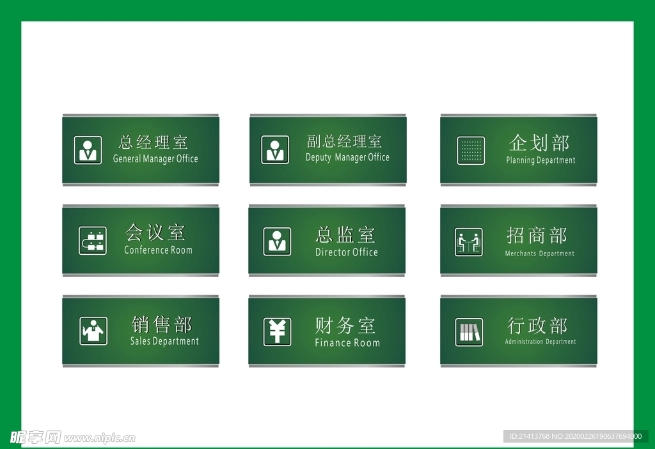
Task: Click the Sales Department salesperson icon
Action: pyautogui.click(x=93, y=331)
